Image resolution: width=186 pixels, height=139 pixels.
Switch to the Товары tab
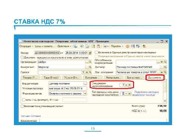(x=30, y=77)
